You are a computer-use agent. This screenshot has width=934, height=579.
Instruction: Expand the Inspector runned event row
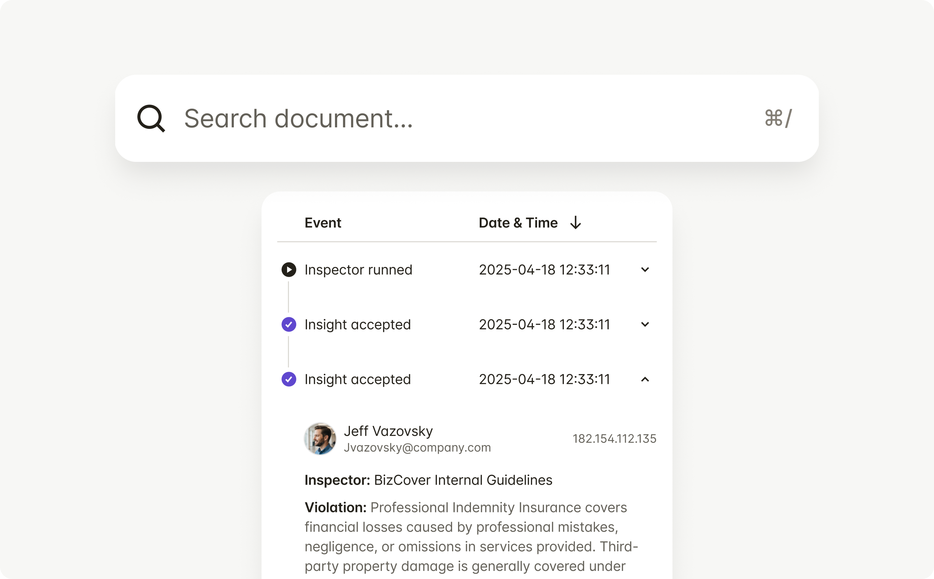(x=645, y=270)
